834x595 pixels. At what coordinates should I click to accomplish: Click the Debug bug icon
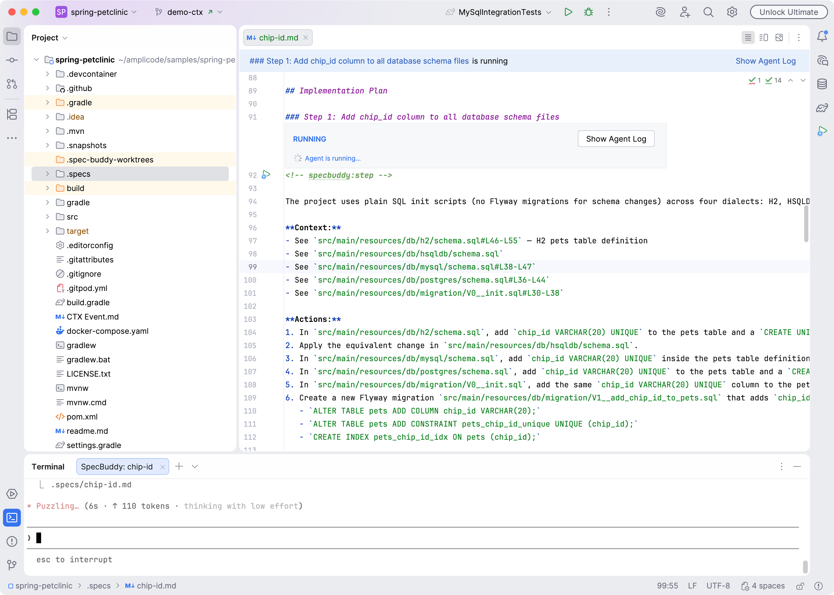(x=588, y=12)
